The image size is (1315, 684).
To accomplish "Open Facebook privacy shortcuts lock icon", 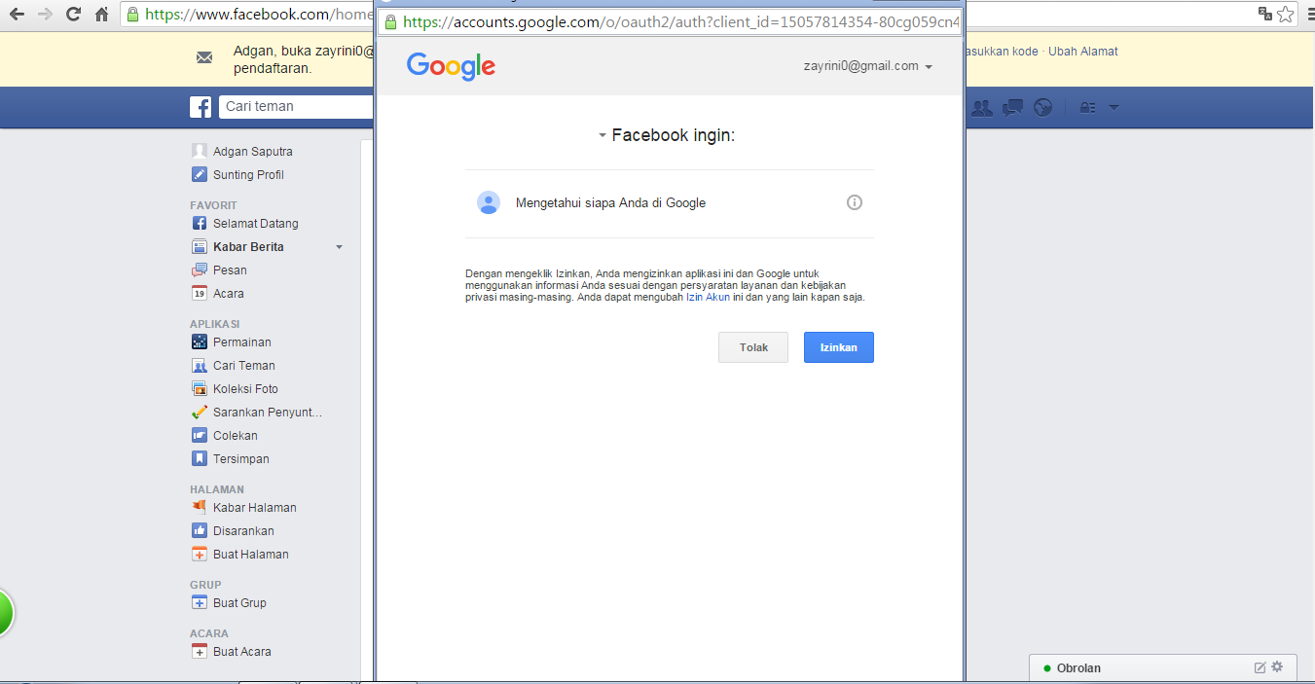I will (x=1088, y=108).
